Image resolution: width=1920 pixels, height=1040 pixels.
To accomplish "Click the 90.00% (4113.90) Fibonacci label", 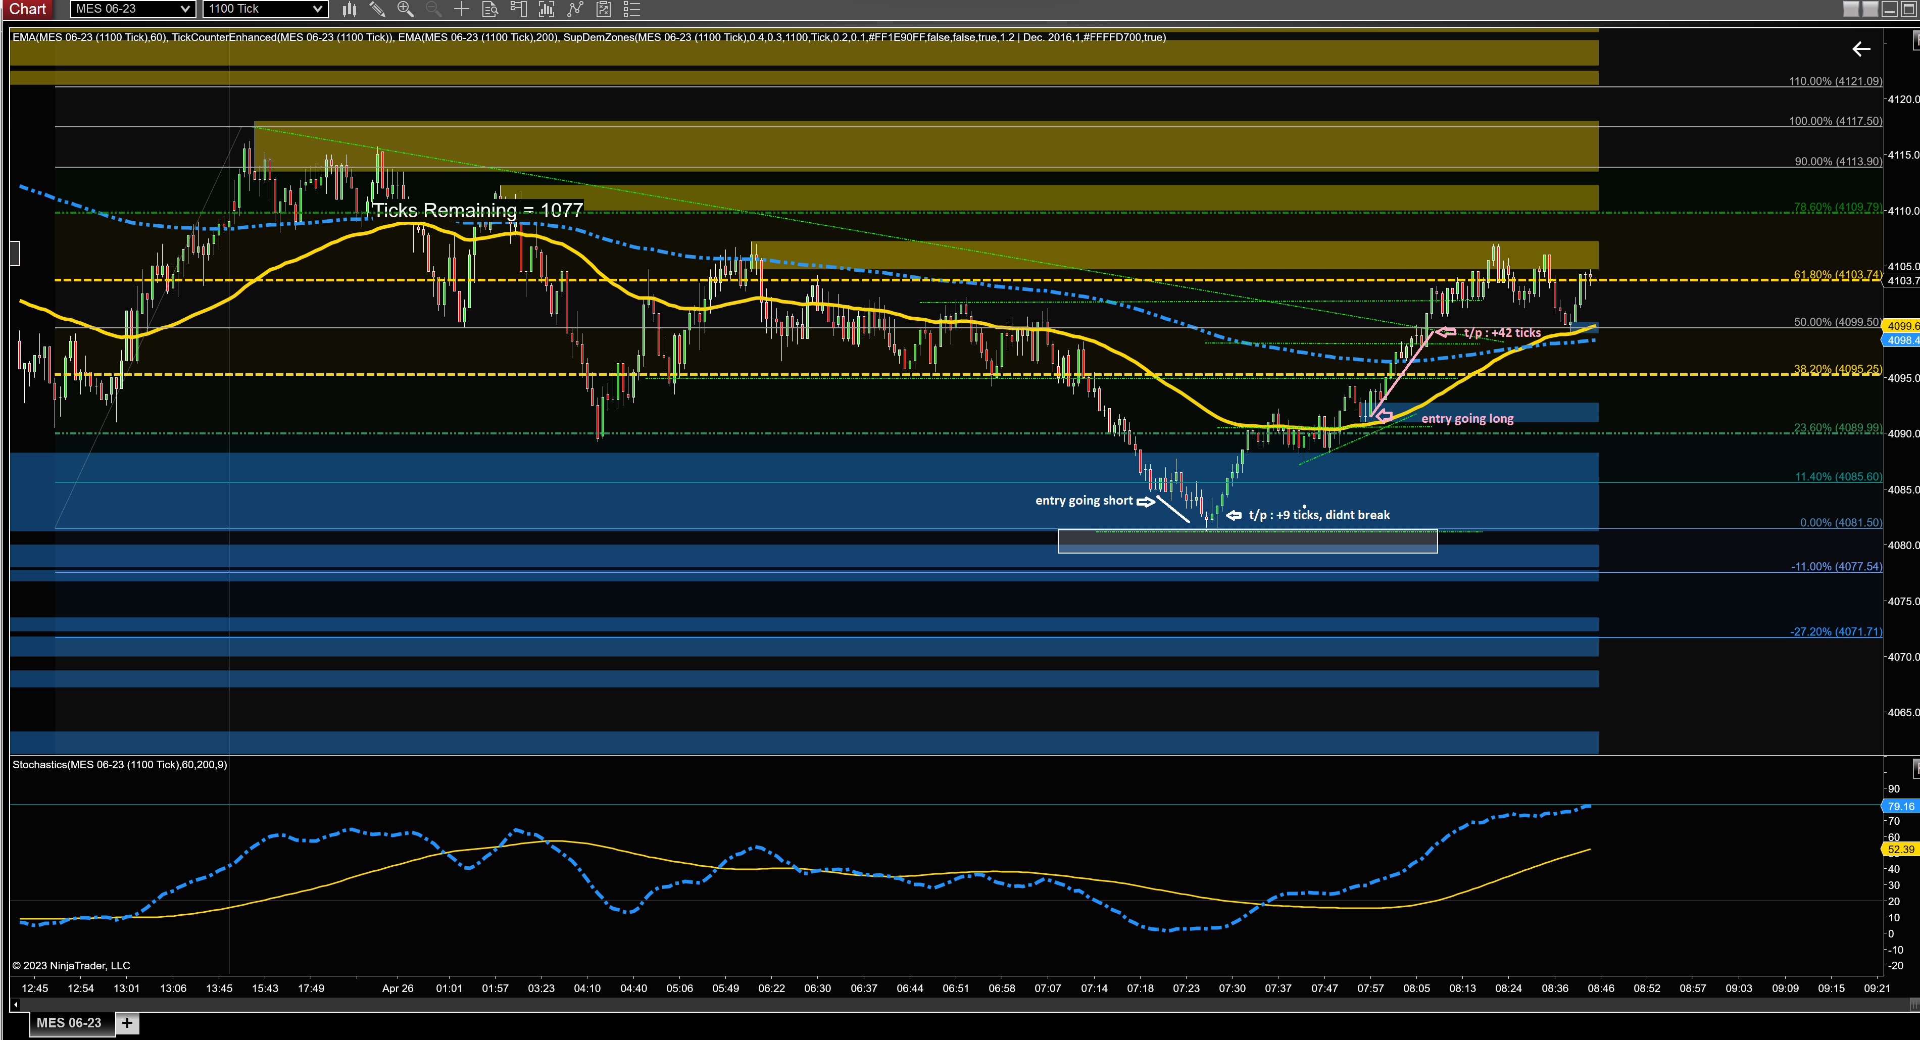I will tap(1838, 161).
